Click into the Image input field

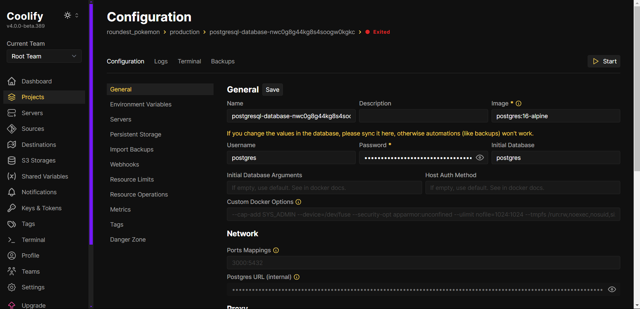pyautogui.click(x=556, y=116)
